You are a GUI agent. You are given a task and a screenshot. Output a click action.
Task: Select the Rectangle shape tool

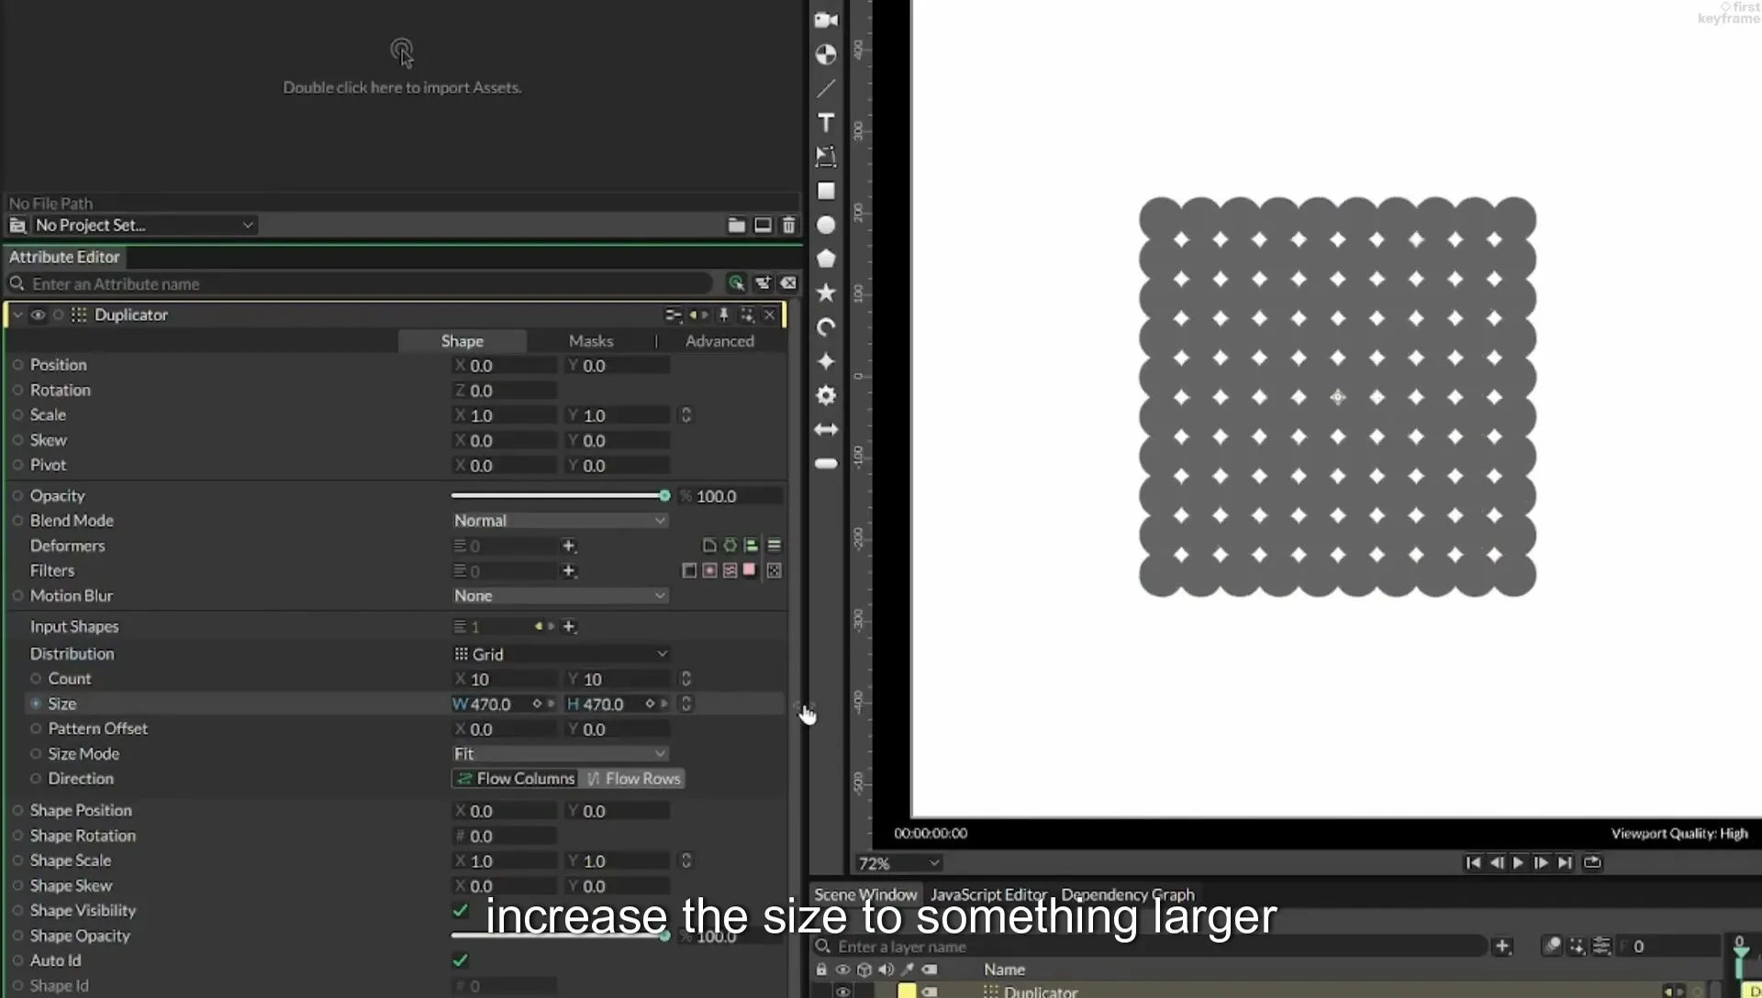tap(826, 191)
